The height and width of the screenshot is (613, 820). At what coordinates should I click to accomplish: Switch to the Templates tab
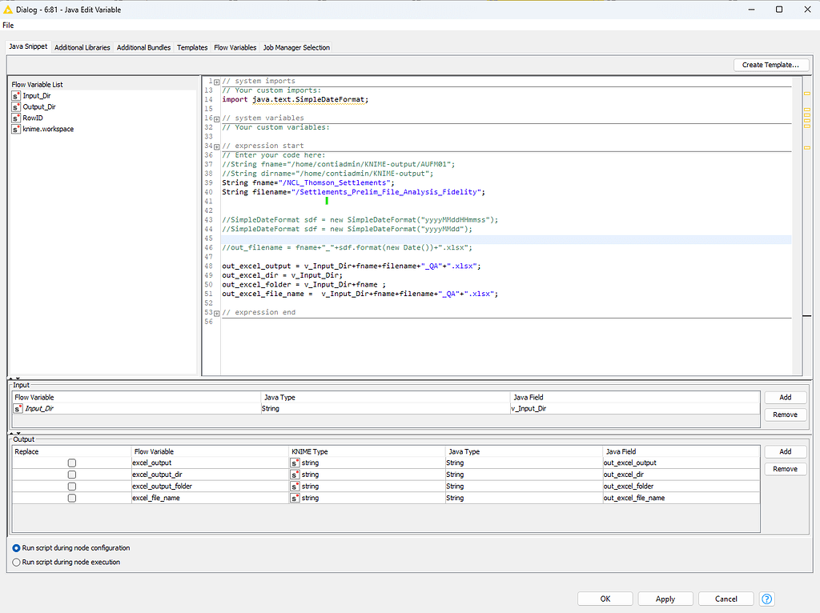[x=192, y=47]
